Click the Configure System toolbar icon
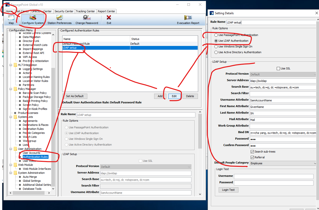This screenshot has height=210, width=319. point(33,20)
